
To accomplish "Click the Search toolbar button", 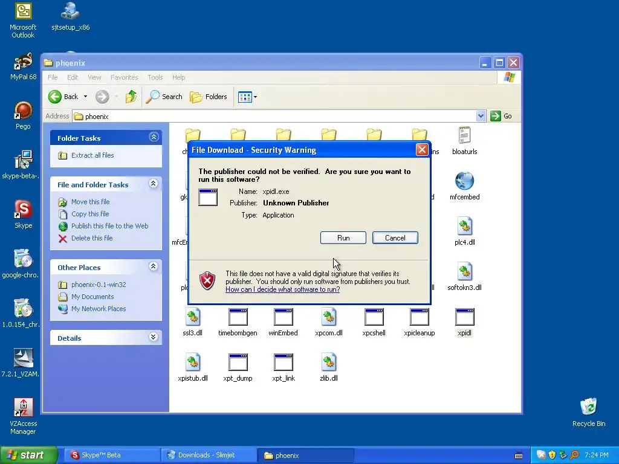I will pos(164,97).
